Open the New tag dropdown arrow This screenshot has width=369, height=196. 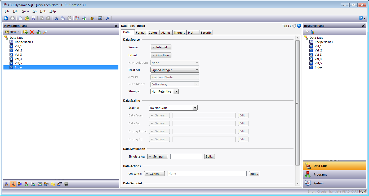pos(19,32)
